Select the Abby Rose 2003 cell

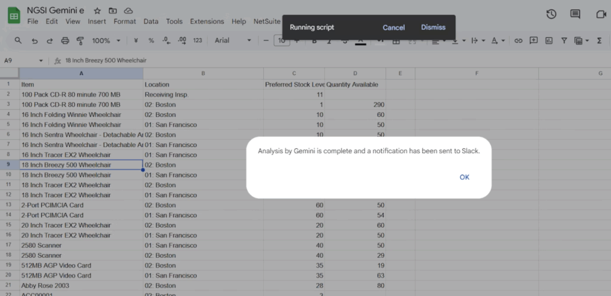[x=81, y=285]
